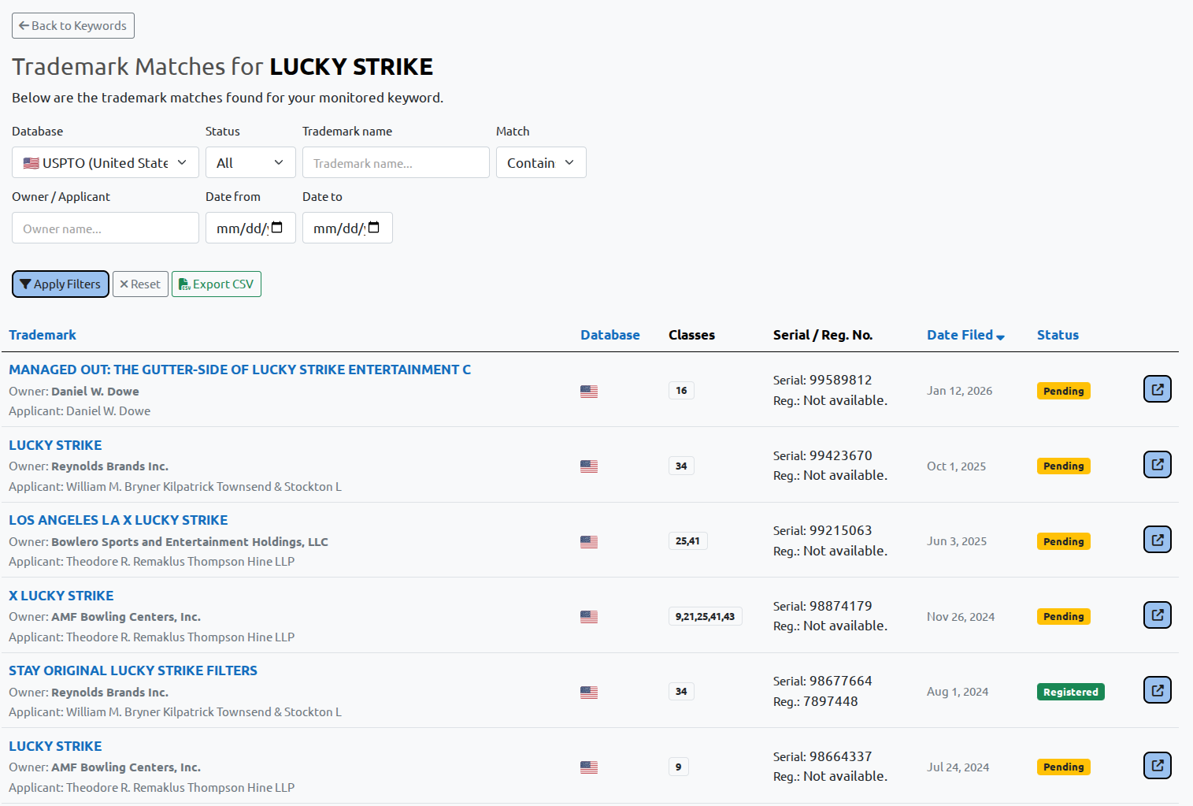Open the Database dropdown
1193x806 pixels.
coord(105,162)
